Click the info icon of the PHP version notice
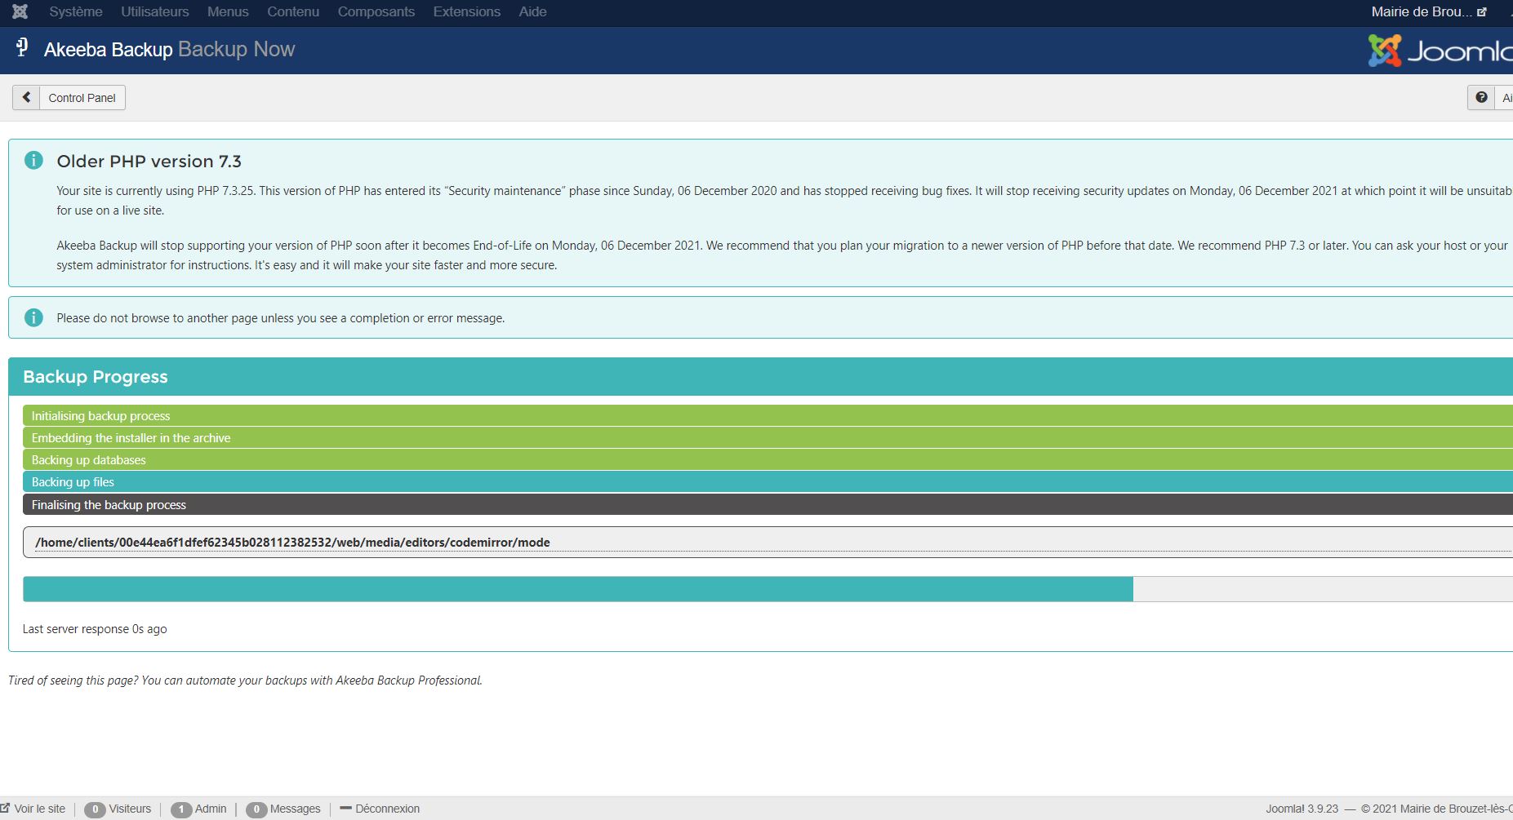 (33, 160)
